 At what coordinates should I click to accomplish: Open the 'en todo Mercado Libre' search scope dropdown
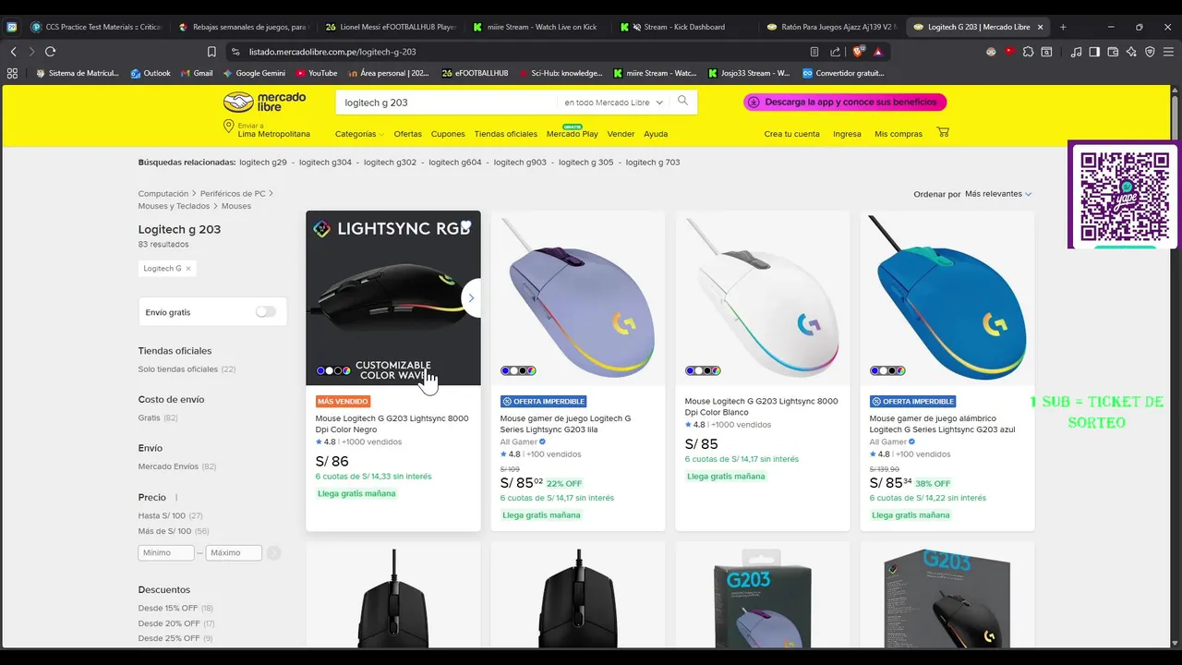click(x=614, y=103)
